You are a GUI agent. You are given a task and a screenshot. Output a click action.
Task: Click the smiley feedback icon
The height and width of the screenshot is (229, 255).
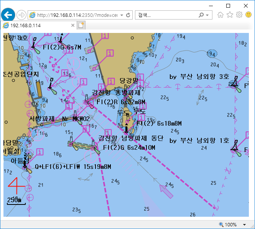coord(248,15)
